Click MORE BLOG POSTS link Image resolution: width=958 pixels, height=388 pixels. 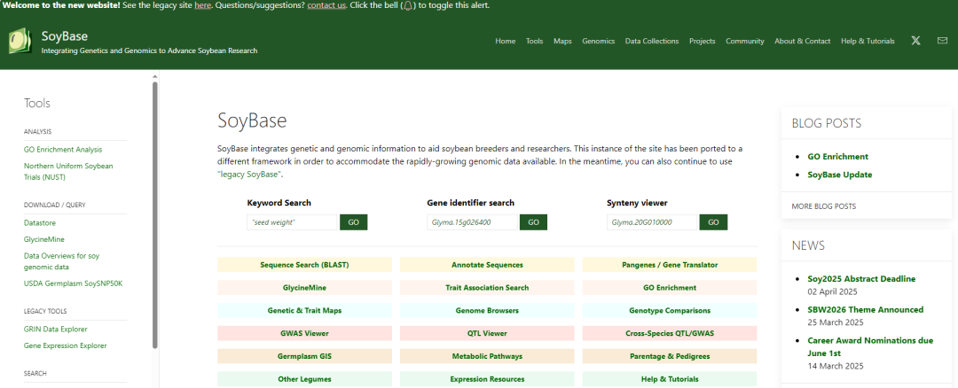[823, 206]
